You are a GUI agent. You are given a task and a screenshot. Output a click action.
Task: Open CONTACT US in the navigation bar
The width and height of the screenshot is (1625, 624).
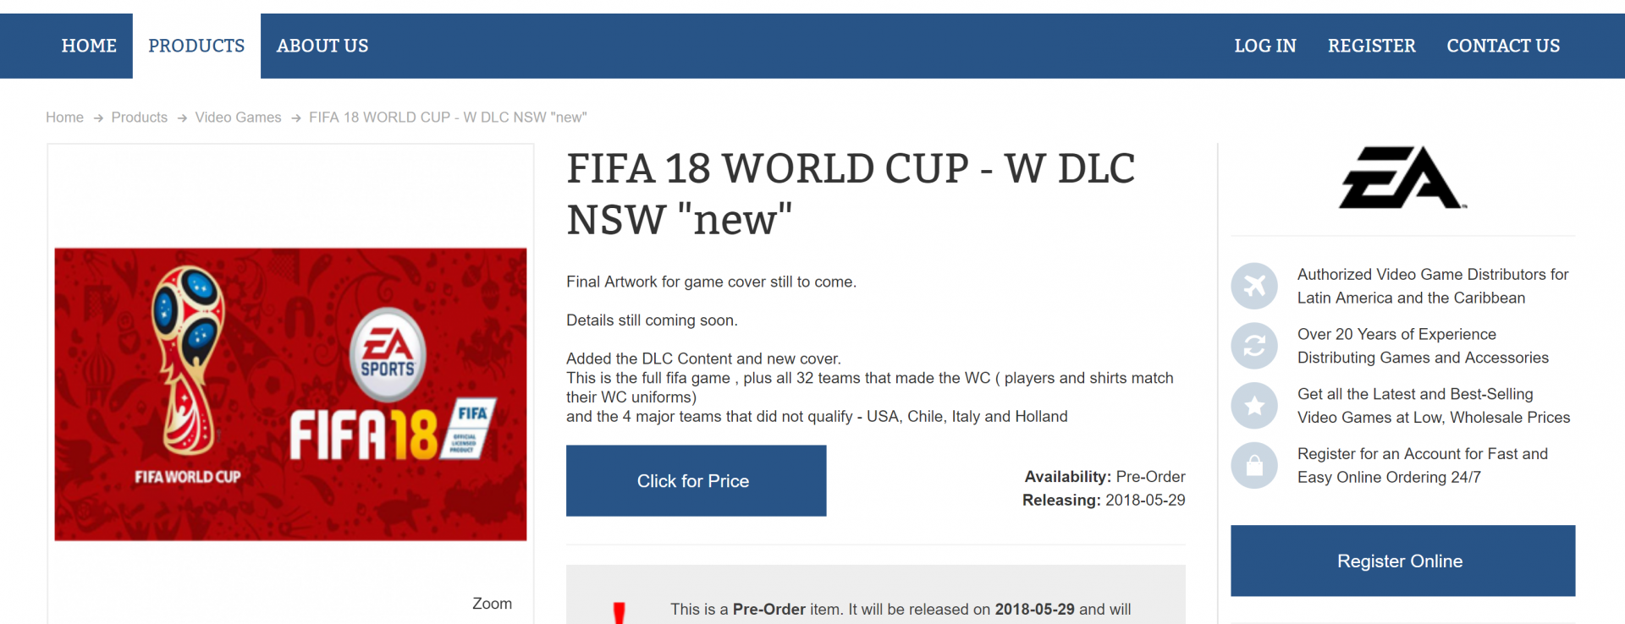[x=1503, y=46]
